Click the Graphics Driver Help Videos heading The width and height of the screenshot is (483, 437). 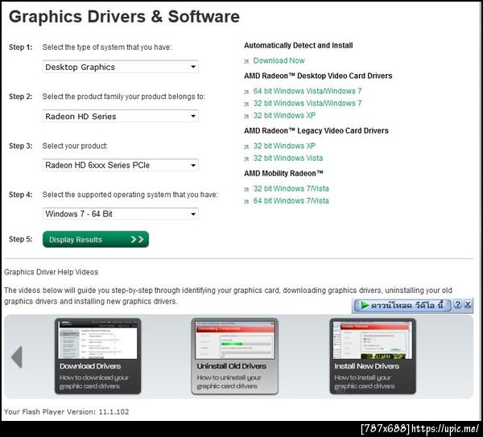[52, 272]
